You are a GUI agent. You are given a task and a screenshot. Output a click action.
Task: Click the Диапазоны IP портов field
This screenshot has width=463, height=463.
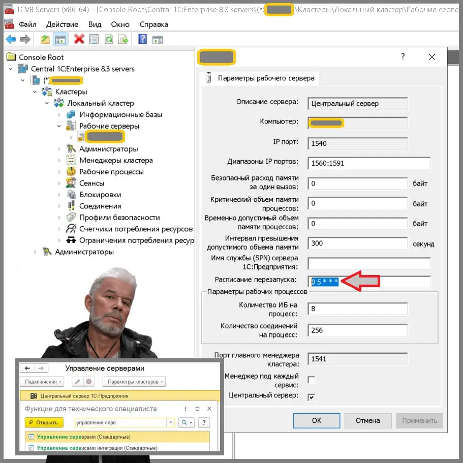(x=369, y=163)
